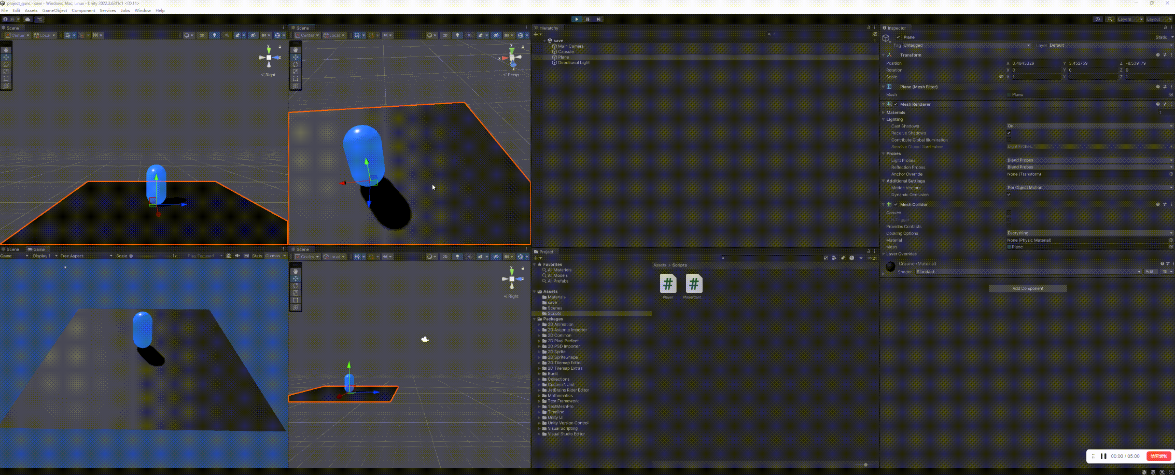
Task: Open the Unity Cloud services icon
Action: [27, 19]
